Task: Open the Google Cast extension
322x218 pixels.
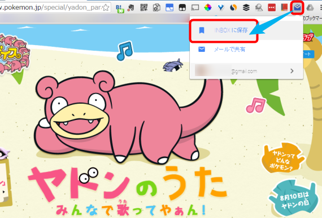Action: click(195, 8)
